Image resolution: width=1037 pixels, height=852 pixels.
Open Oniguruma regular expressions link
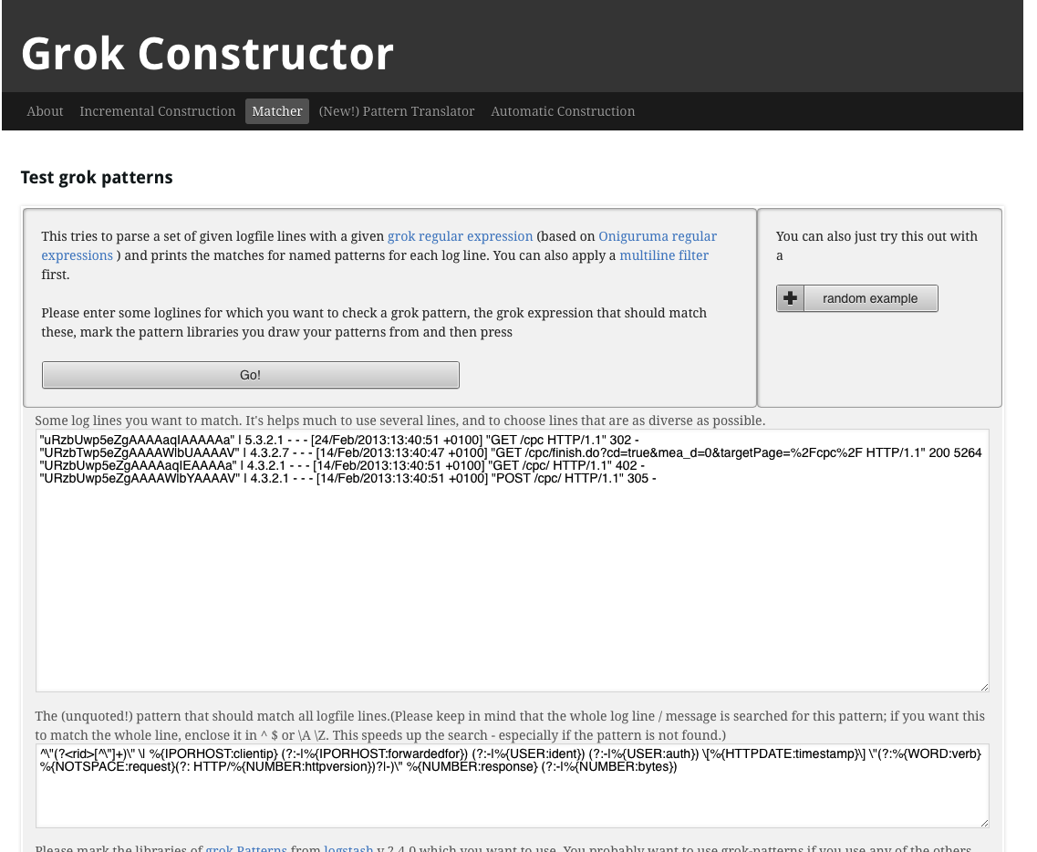[658, 236]
